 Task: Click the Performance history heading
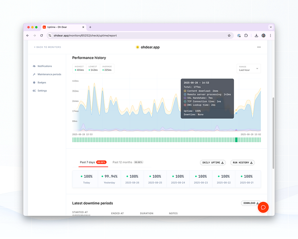pos(89,58)
